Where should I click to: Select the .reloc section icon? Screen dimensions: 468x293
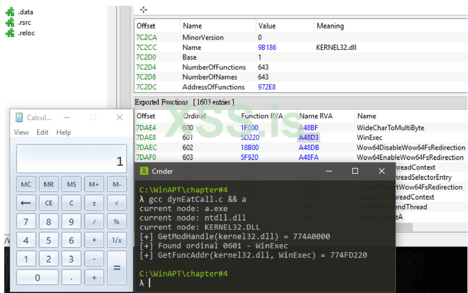coord(10,33)
